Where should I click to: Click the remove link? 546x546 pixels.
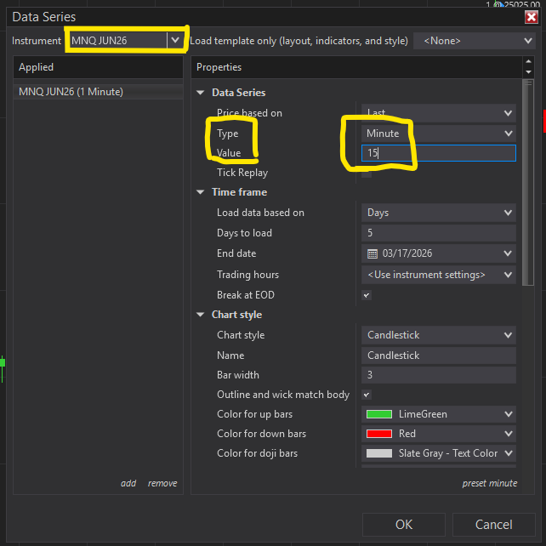click(x=162, y=483)
